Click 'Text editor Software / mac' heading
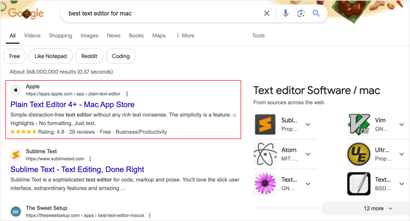410x221 pixels. coord(317,90)
